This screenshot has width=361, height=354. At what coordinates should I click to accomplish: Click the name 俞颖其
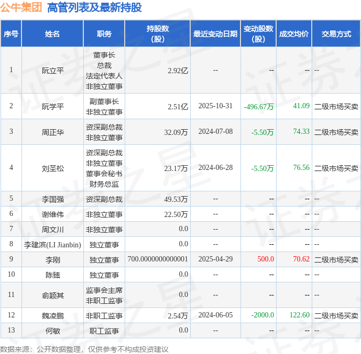click(x=53, y=295)
